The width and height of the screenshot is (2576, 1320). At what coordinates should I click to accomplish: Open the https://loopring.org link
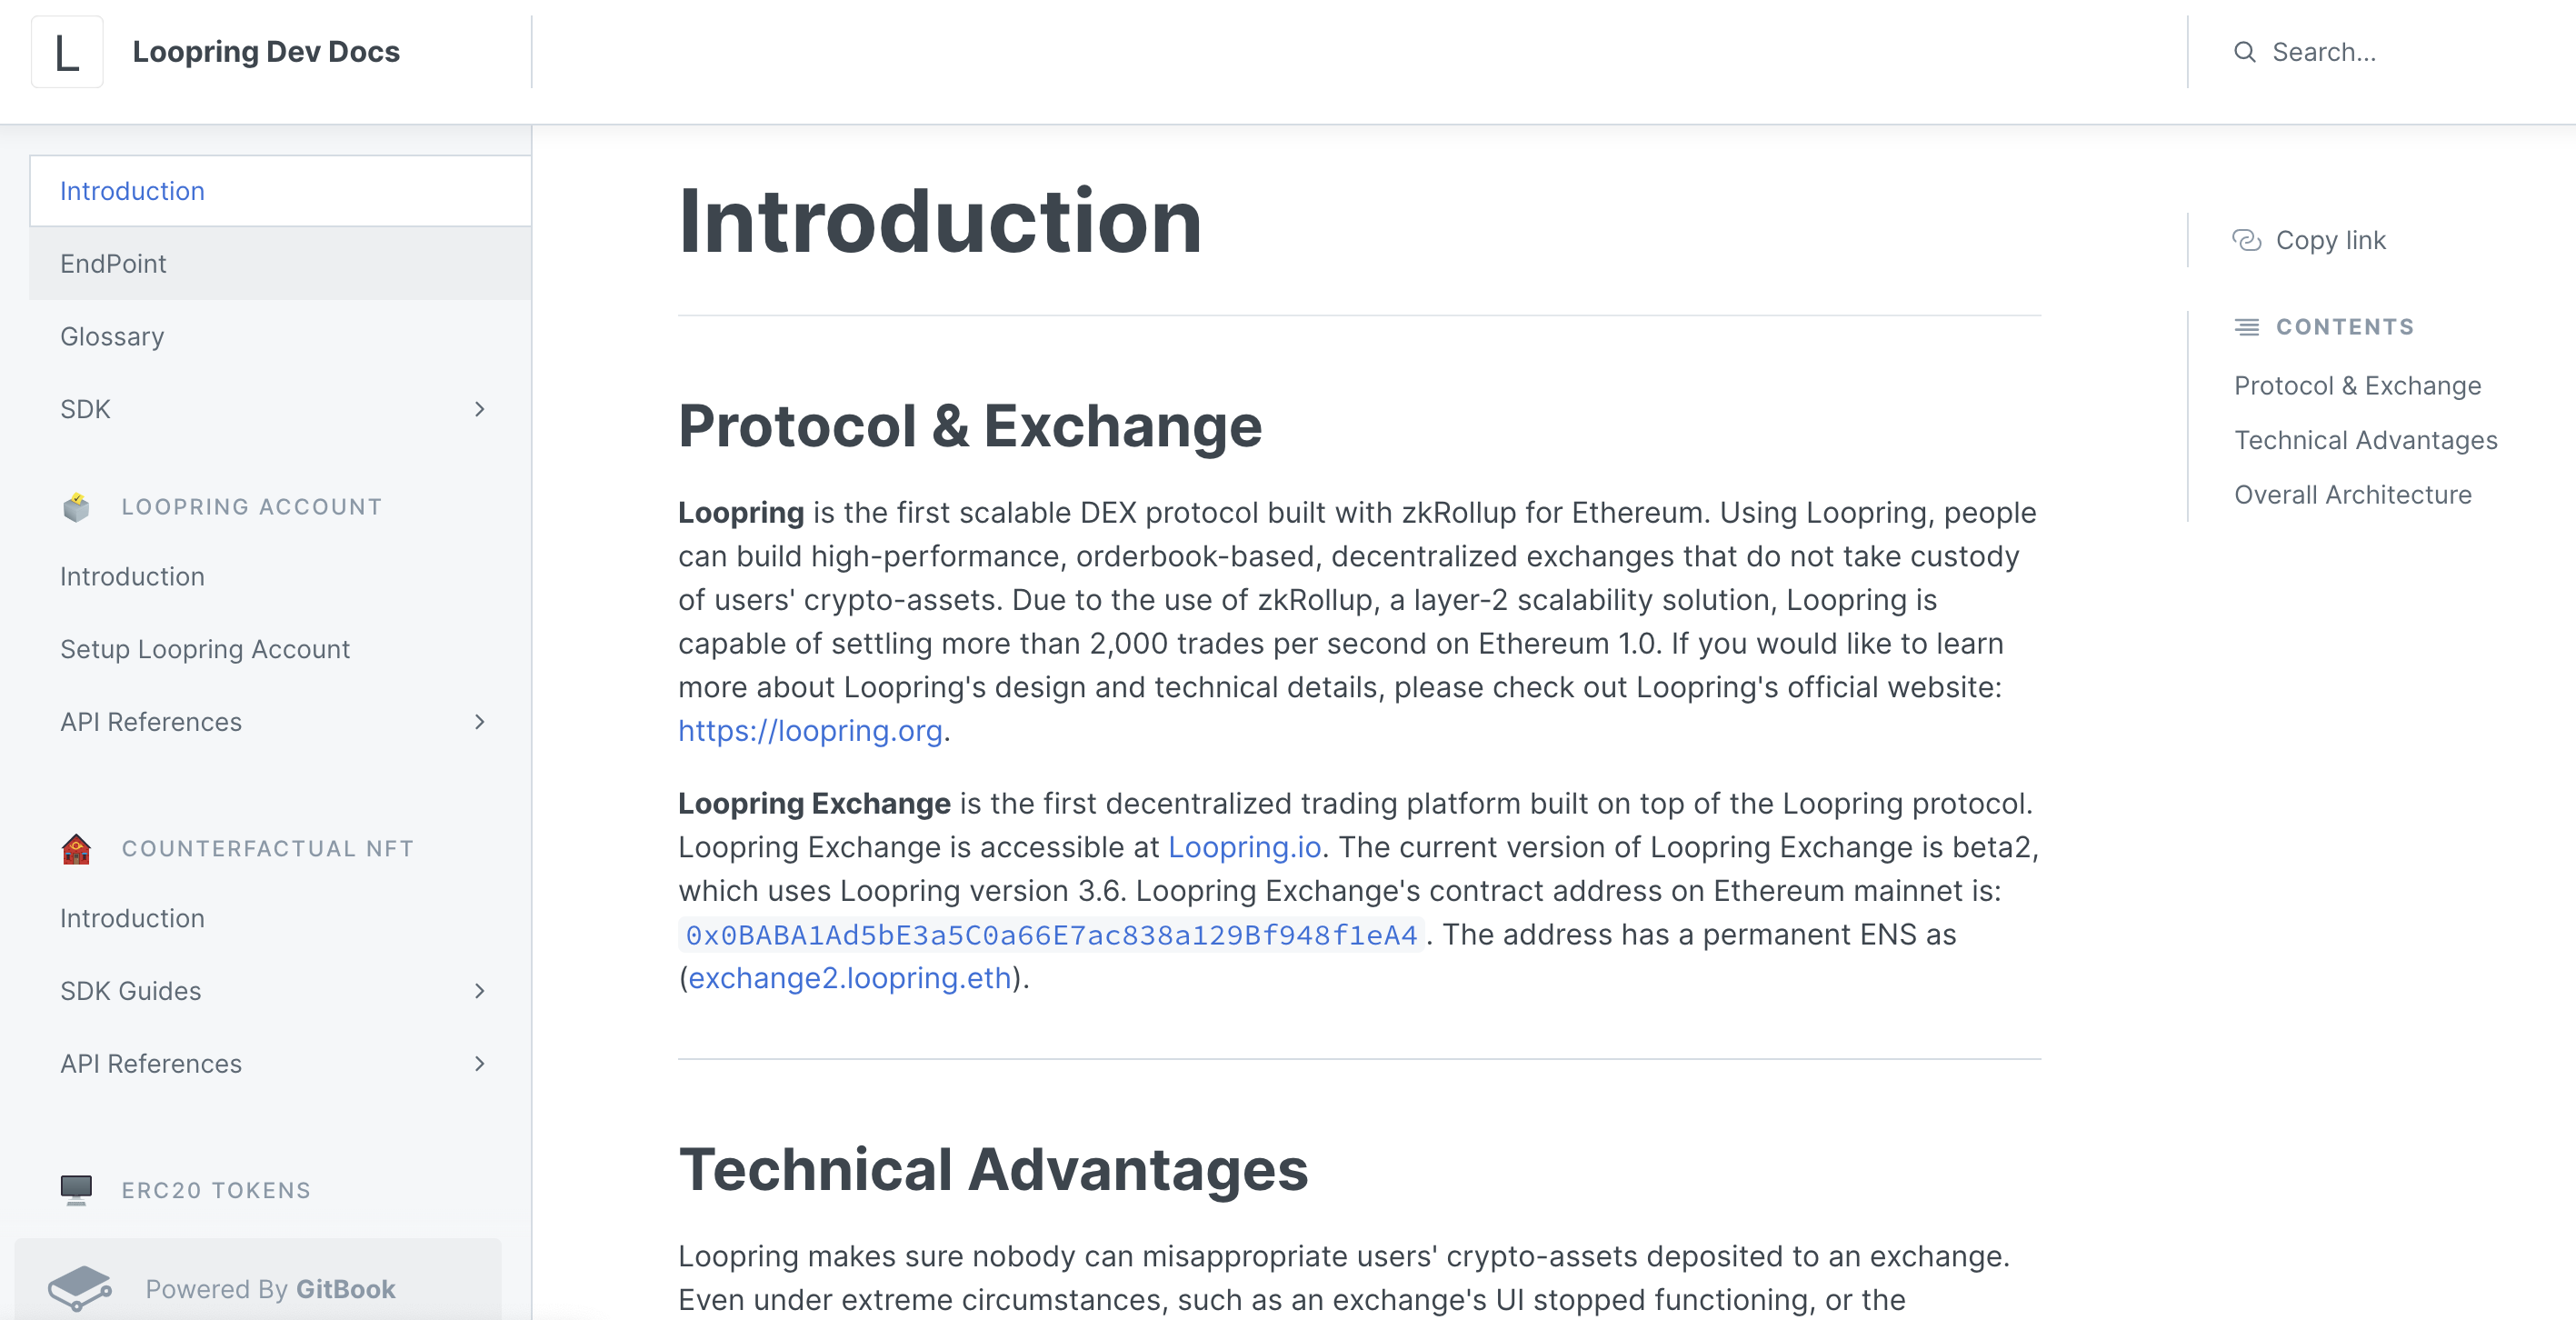click(810, 731)
